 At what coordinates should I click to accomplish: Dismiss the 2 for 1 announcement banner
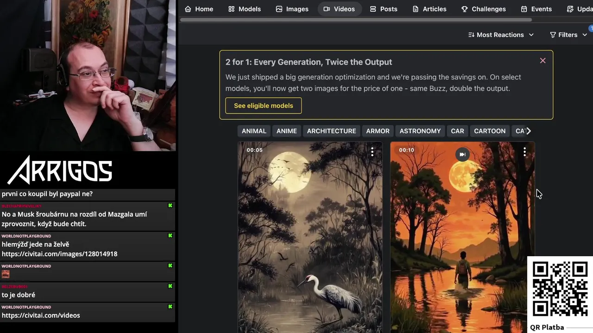543,61
